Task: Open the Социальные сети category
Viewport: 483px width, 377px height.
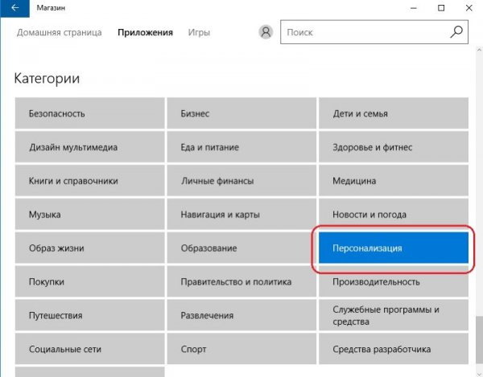Action: point(89,350)
